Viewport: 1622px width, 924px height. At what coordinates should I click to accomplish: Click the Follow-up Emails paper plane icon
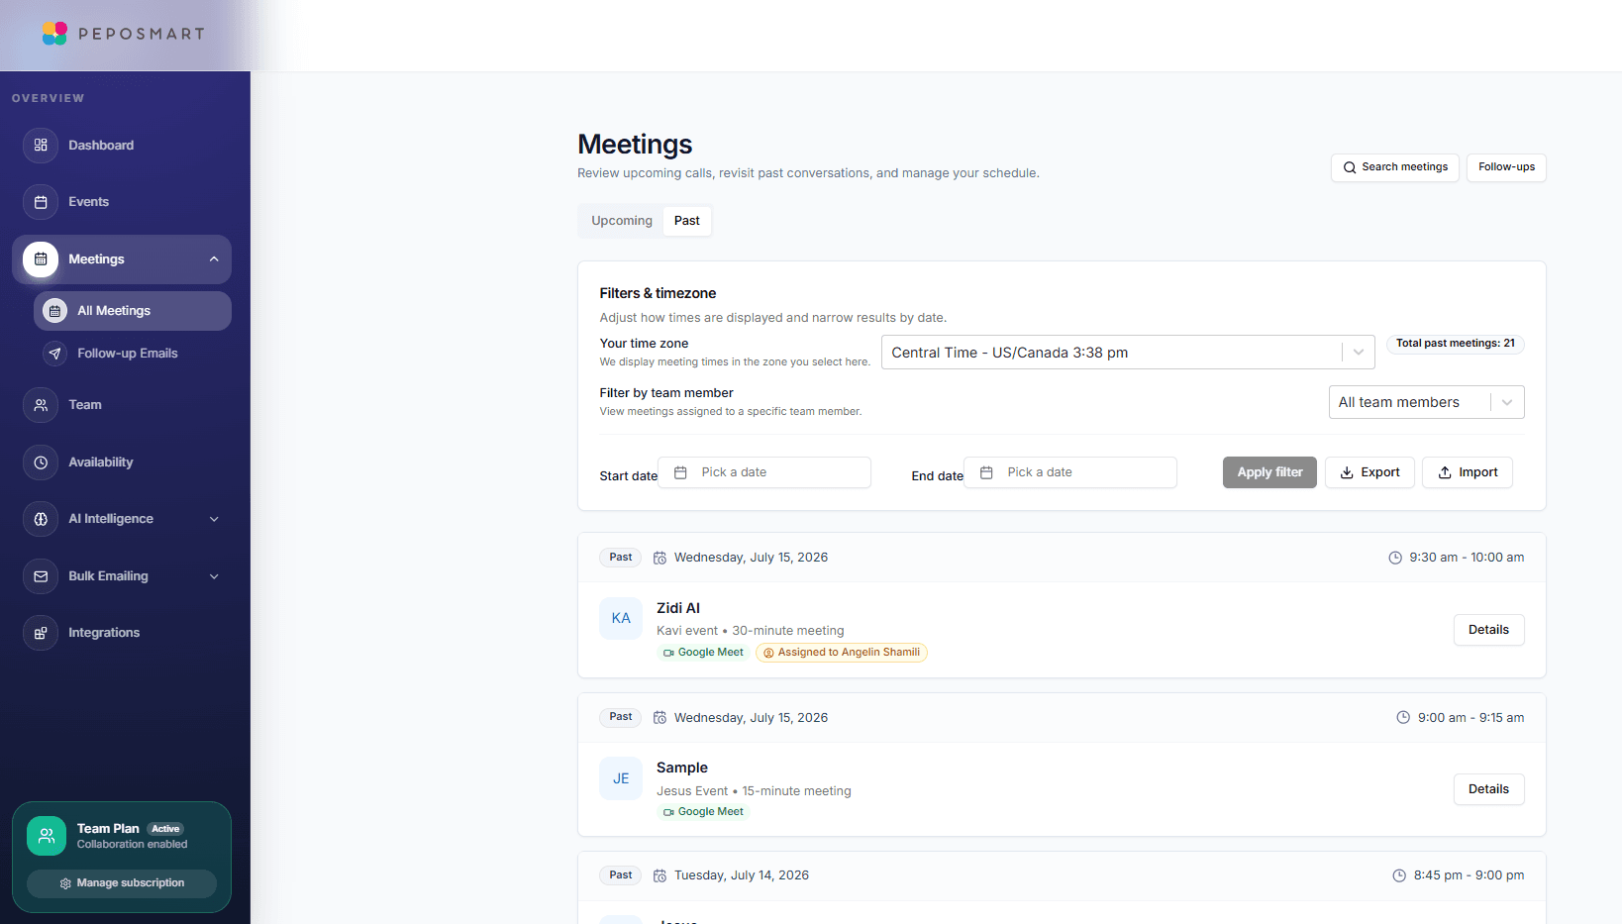[x=55, y=354]
